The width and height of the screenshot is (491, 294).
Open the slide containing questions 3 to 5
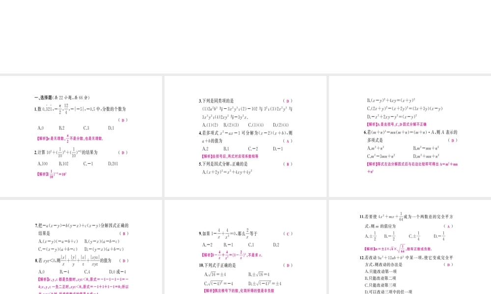tap(245, 136)
